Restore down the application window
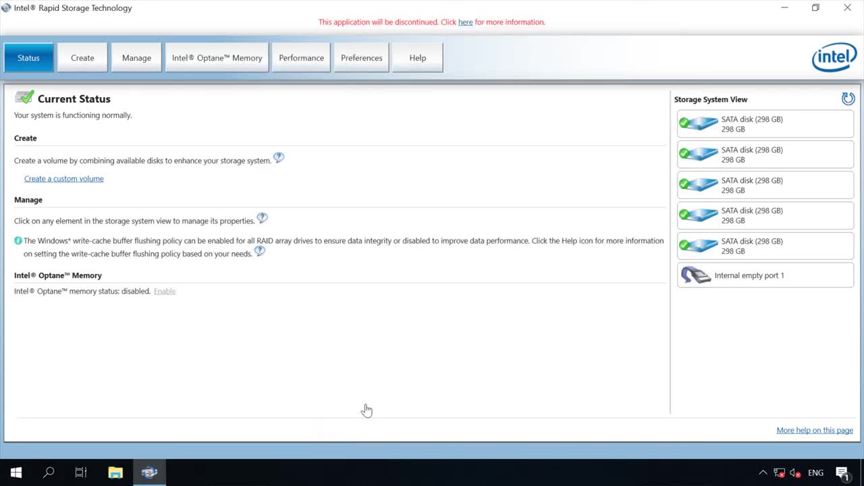Viewport: 864px width, 486px height. [x=815, y=8]
